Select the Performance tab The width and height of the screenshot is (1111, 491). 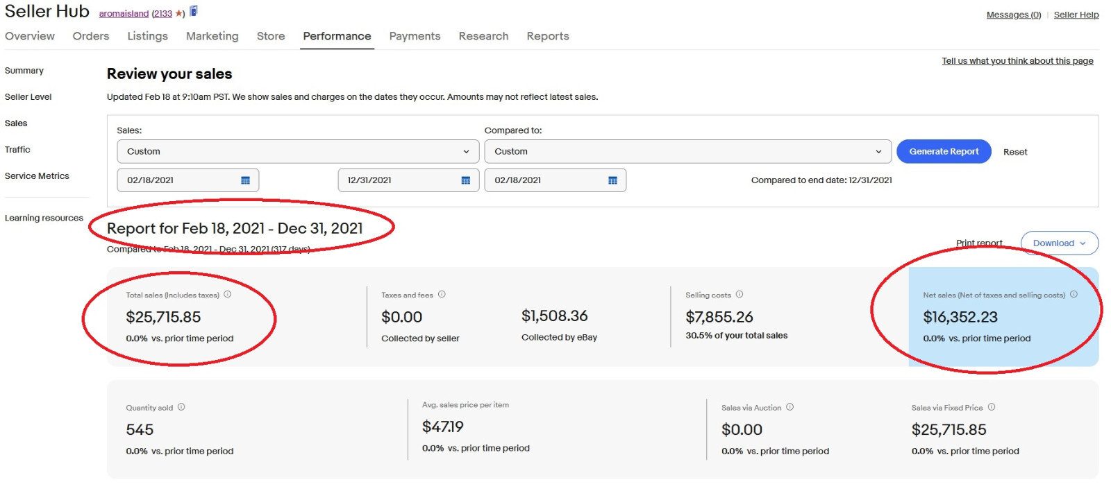click(x=337, y=36)
